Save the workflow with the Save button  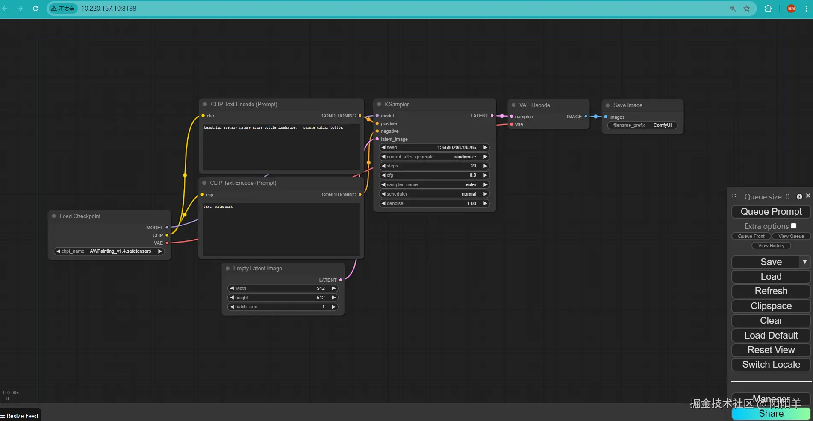[x=766, y=262]
